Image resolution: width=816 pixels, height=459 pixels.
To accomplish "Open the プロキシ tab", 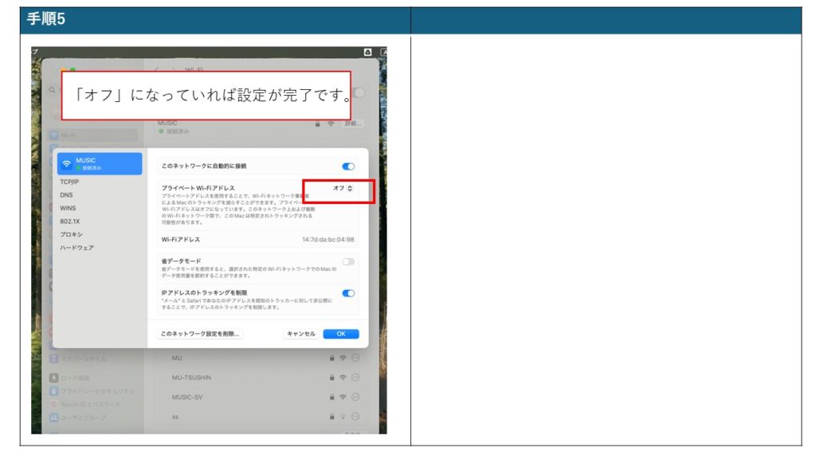I will coord(71,234).
